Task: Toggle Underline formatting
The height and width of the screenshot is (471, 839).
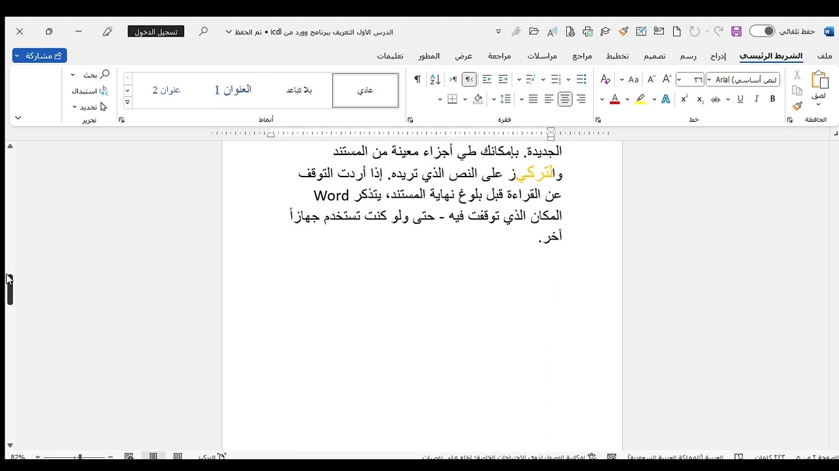Action: coord(740,99)
